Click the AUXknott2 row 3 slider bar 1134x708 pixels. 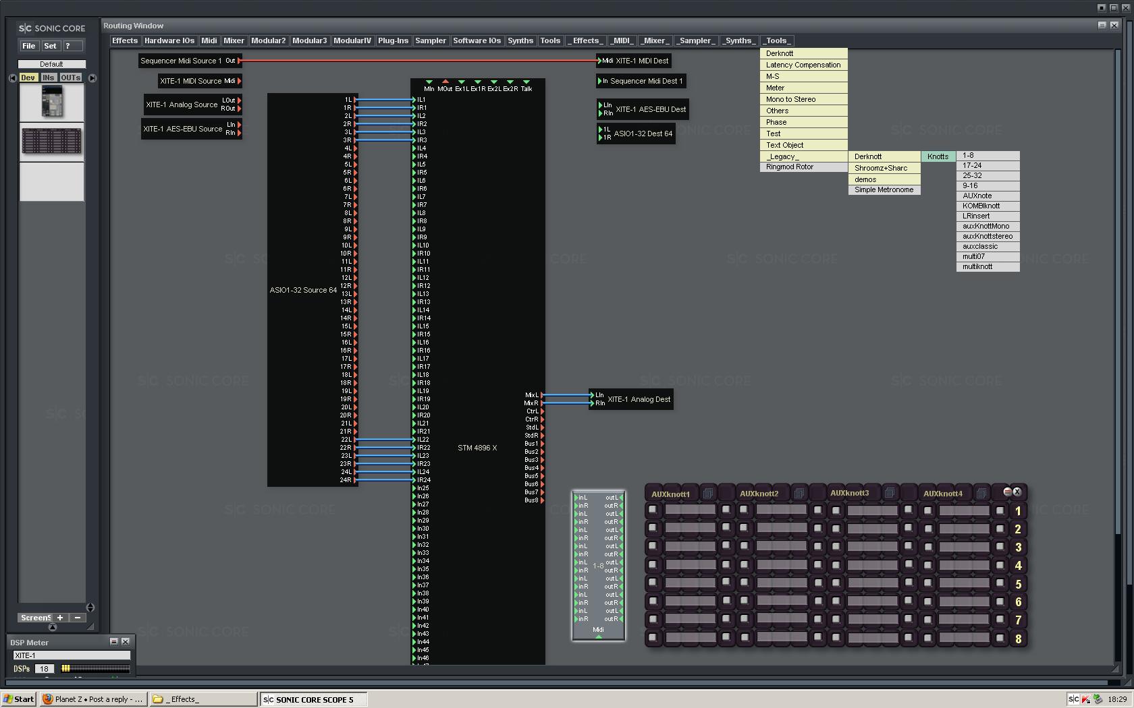click(x=781, y=547)
